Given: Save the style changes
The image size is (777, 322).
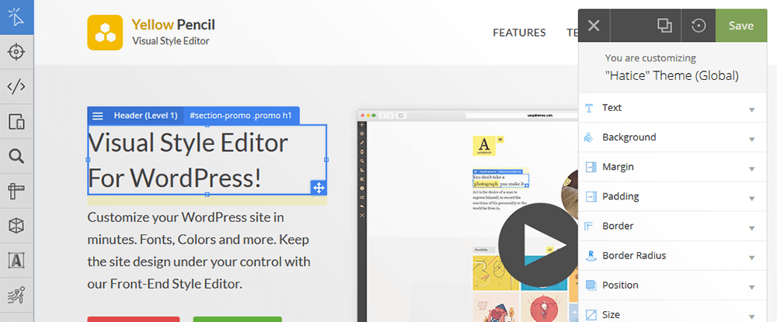Looking at the screenshot, I should click(740, 26).
